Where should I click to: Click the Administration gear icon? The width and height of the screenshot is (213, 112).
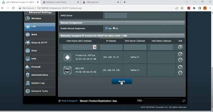28,75
